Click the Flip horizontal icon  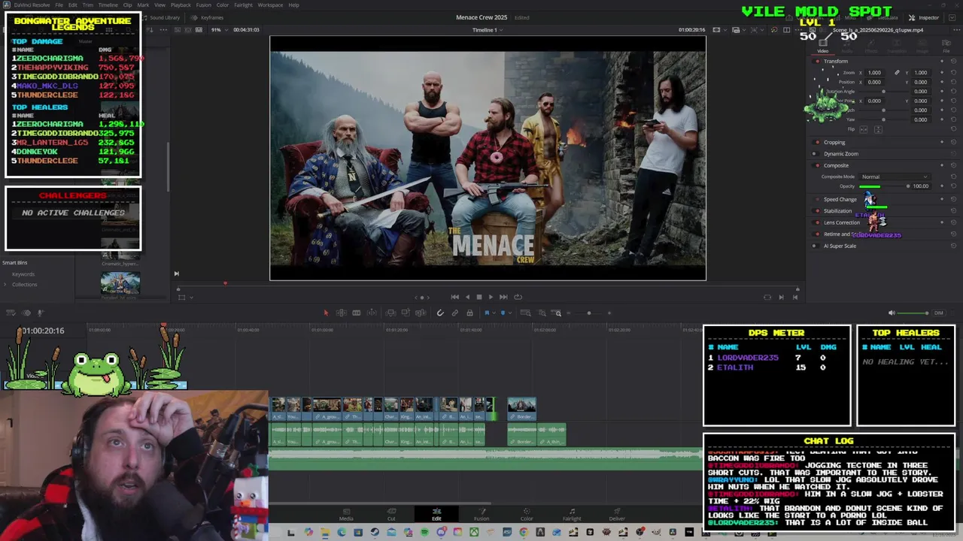click(864, 129)
